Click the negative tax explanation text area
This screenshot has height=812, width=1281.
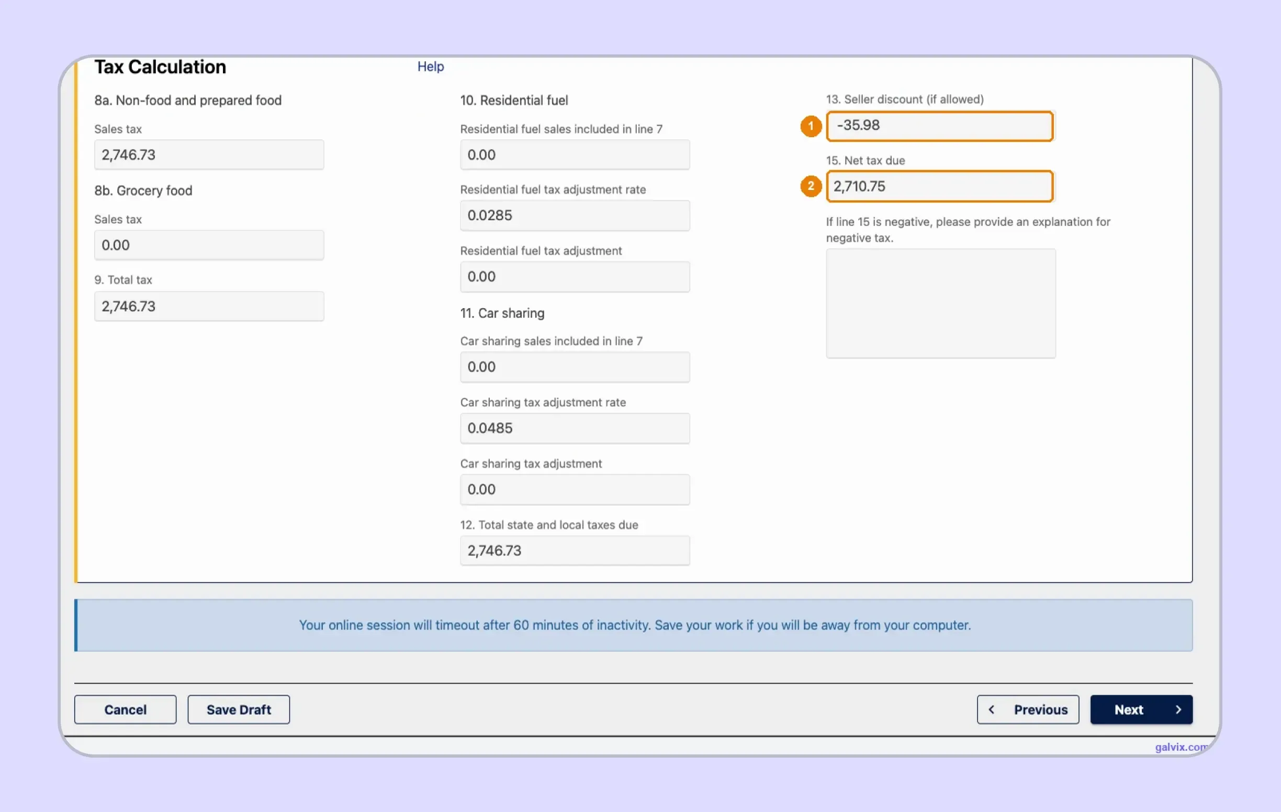(x=940, y=303)
